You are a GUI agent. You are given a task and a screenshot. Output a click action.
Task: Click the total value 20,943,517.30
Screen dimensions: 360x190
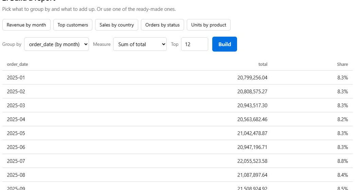click(252, 105)
